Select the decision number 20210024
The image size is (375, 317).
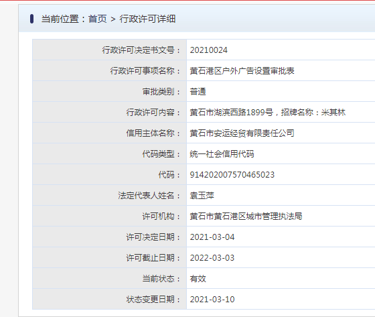(x=208, y=50)
